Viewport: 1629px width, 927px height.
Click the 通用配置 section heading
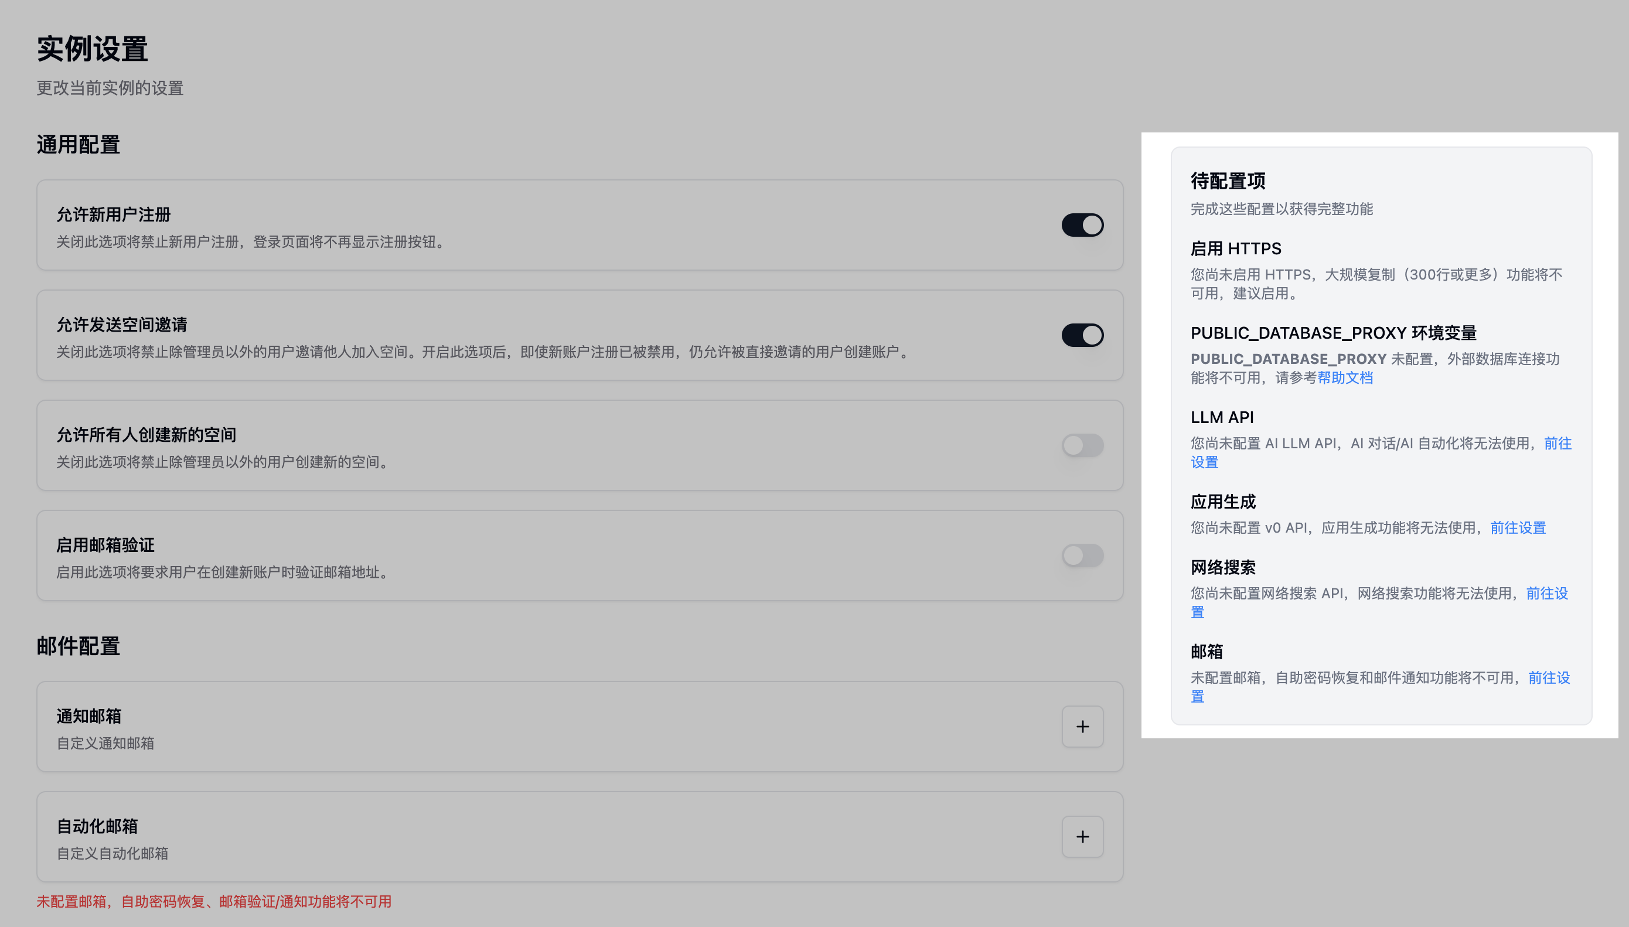pos(79,145)
